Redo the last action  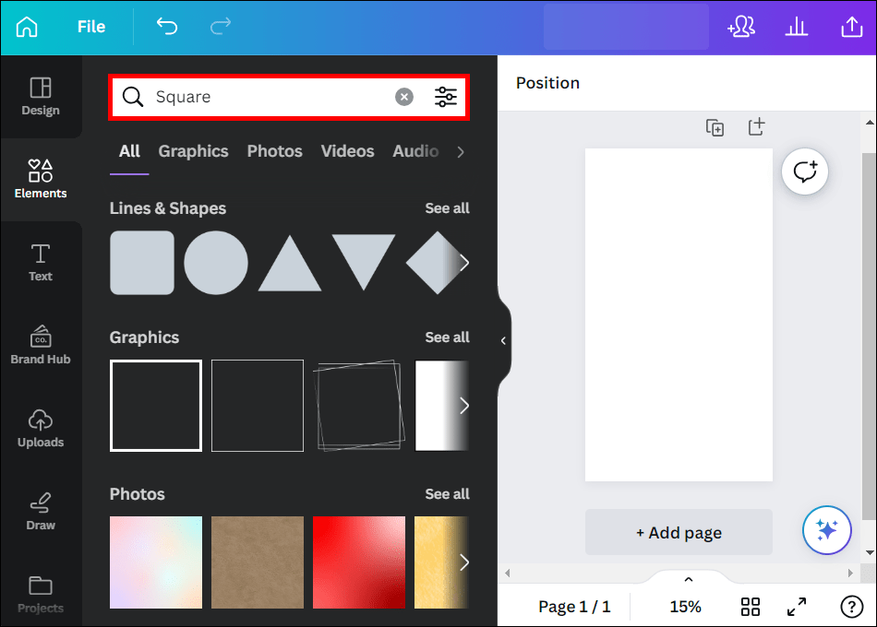220,27
